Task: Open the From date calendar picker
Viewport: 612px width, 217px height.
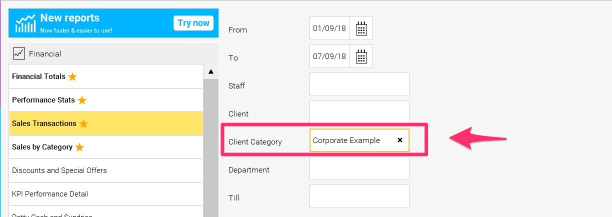Action: 361,28
